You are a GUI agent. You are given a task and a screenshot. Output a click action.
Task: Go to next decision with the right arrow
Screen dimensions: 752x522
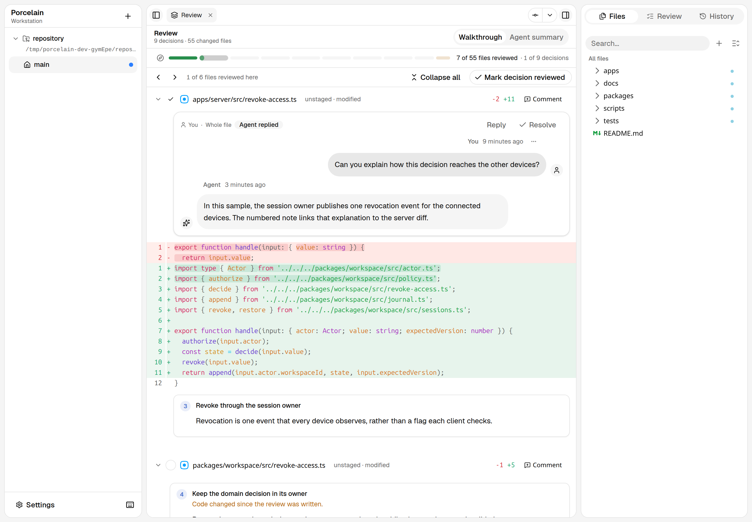tap(175, 77)
